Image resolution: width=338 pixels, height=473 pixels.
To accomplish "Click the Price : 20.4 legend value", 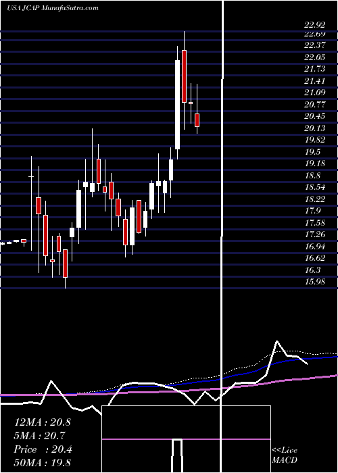I will (43, 449).
